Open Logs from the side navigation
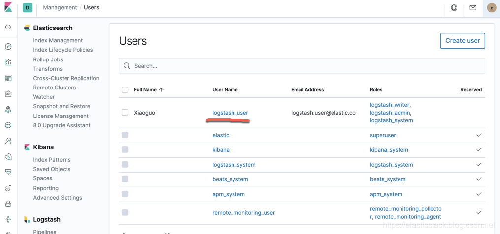500x234 pixels. pyautogui.click(x=8, y=156)
